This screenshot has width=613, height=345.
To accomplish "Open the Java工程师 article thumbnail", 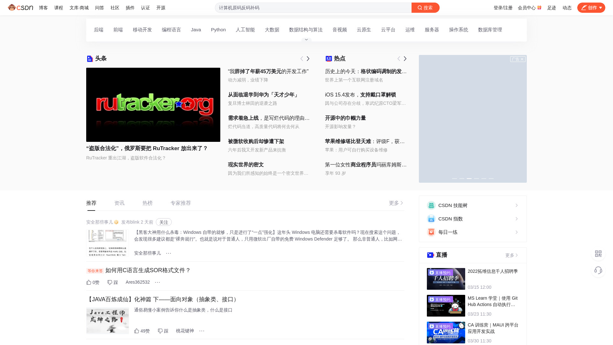I will (x=108, y=321).
